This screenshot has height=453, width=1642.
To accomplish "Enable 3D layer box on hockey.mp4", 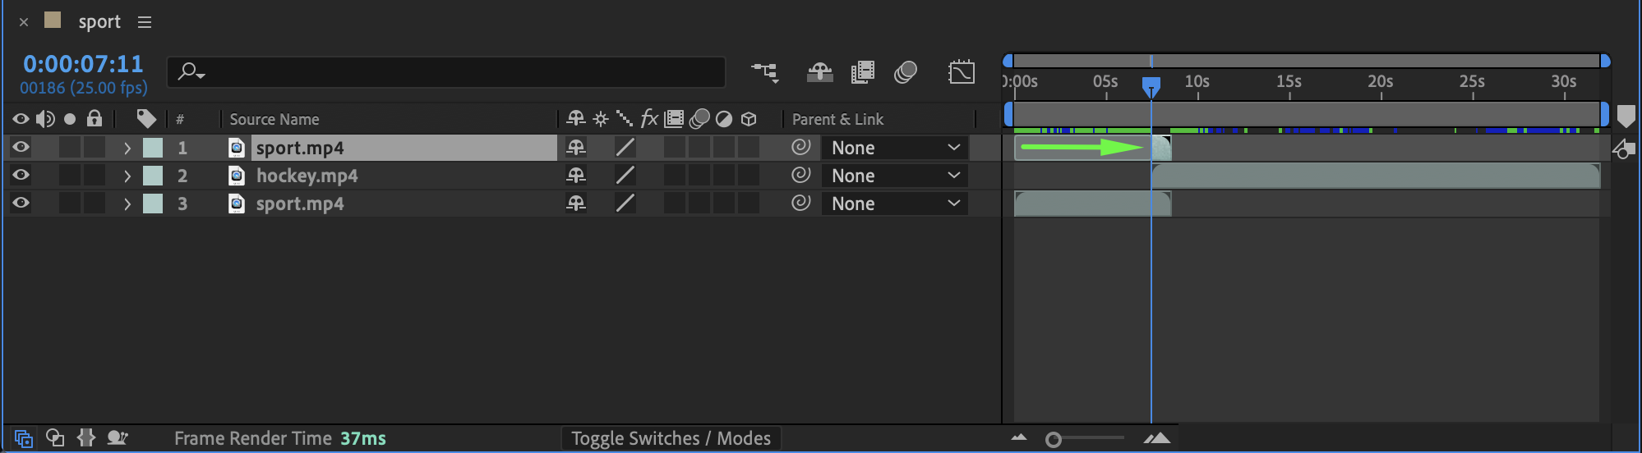I will pos(749,176).
